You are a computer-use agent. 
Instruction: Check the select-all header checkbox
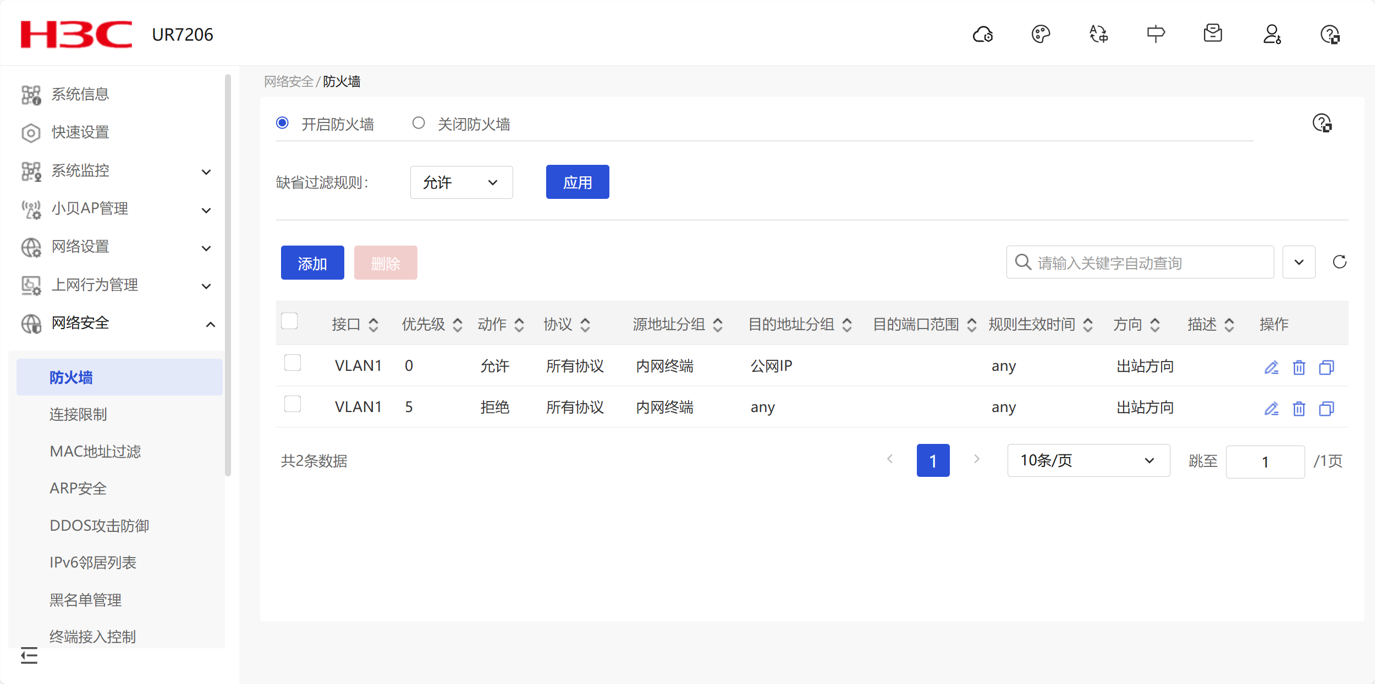(289, 321)
